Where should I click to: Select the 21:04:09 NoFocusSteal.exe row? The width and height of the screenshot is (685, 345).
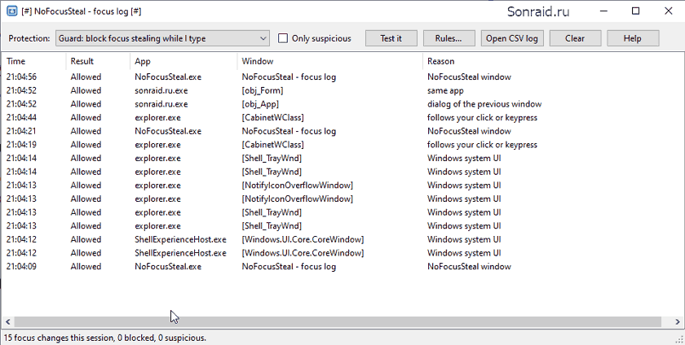click(342, 267)
